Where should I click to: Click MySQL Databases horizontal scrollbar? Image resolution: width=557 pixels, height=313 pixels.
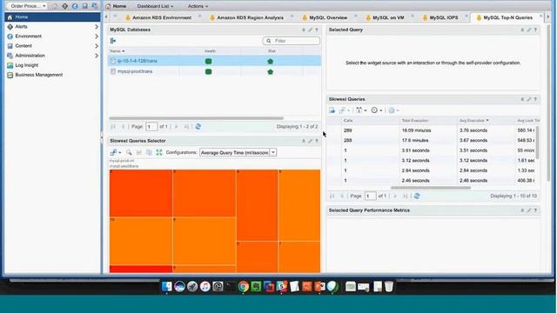[196, 118]
